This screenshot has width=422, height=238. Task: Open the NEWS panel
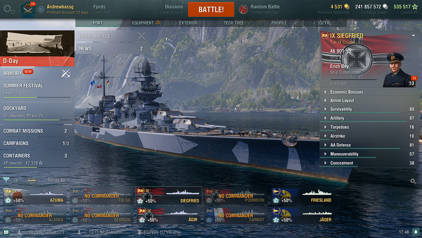point(113,48)
